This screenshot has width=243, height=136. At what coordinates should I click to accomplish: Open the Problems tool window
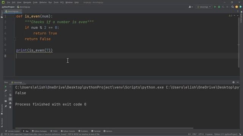click(x=83, y=131)
